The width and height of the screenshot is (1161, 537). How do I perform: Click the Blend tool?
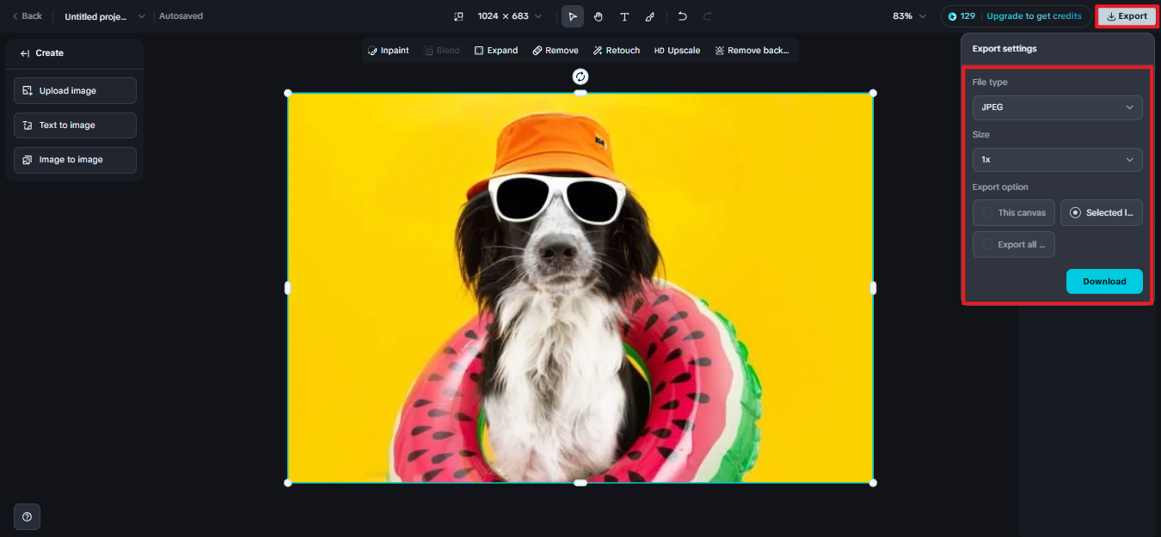441,51
